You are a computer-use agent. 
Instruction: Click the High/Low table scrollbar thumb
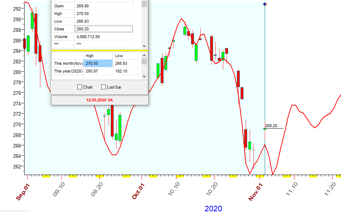click(144, 61)
